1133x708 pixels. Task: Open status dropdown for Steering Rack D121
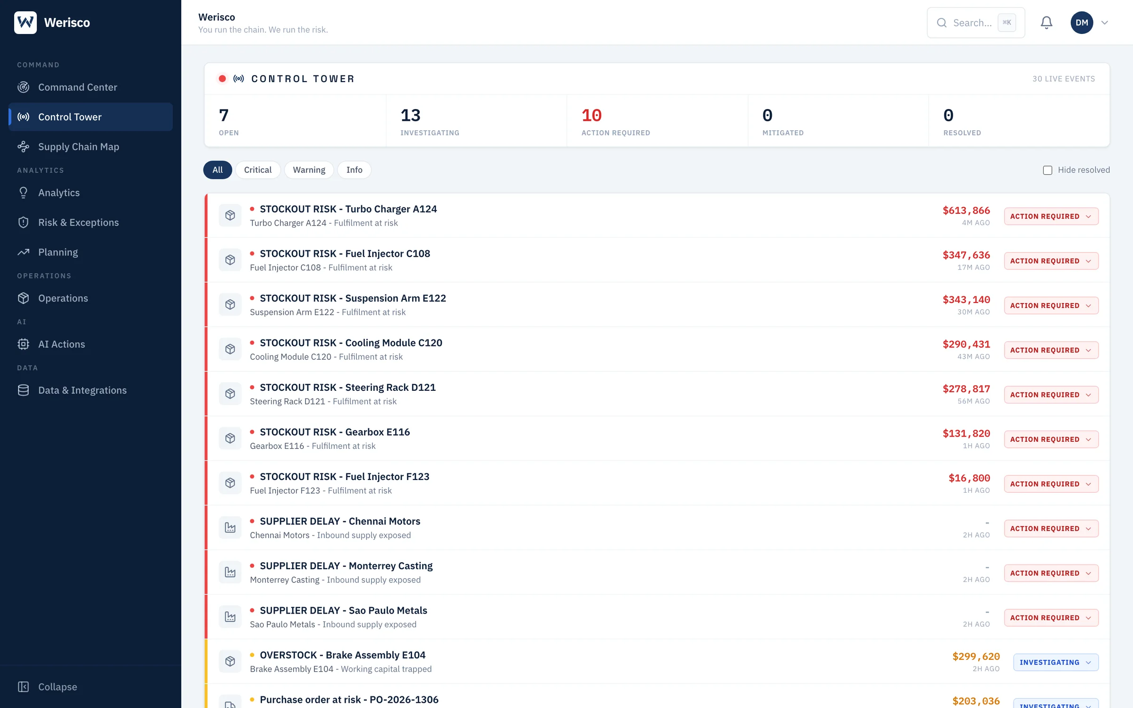click(1051, 395)
